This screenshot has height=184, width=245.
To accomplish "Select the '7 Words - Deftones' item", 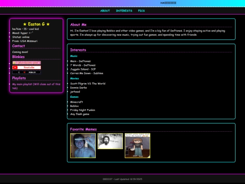I will click(83, 65).
